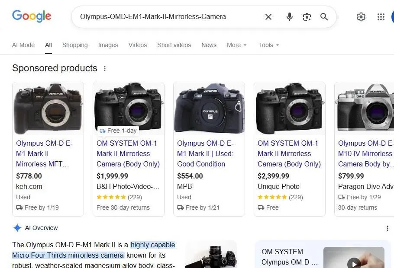
Task: Clear the search query with the X icon
Action: (268, 17)
